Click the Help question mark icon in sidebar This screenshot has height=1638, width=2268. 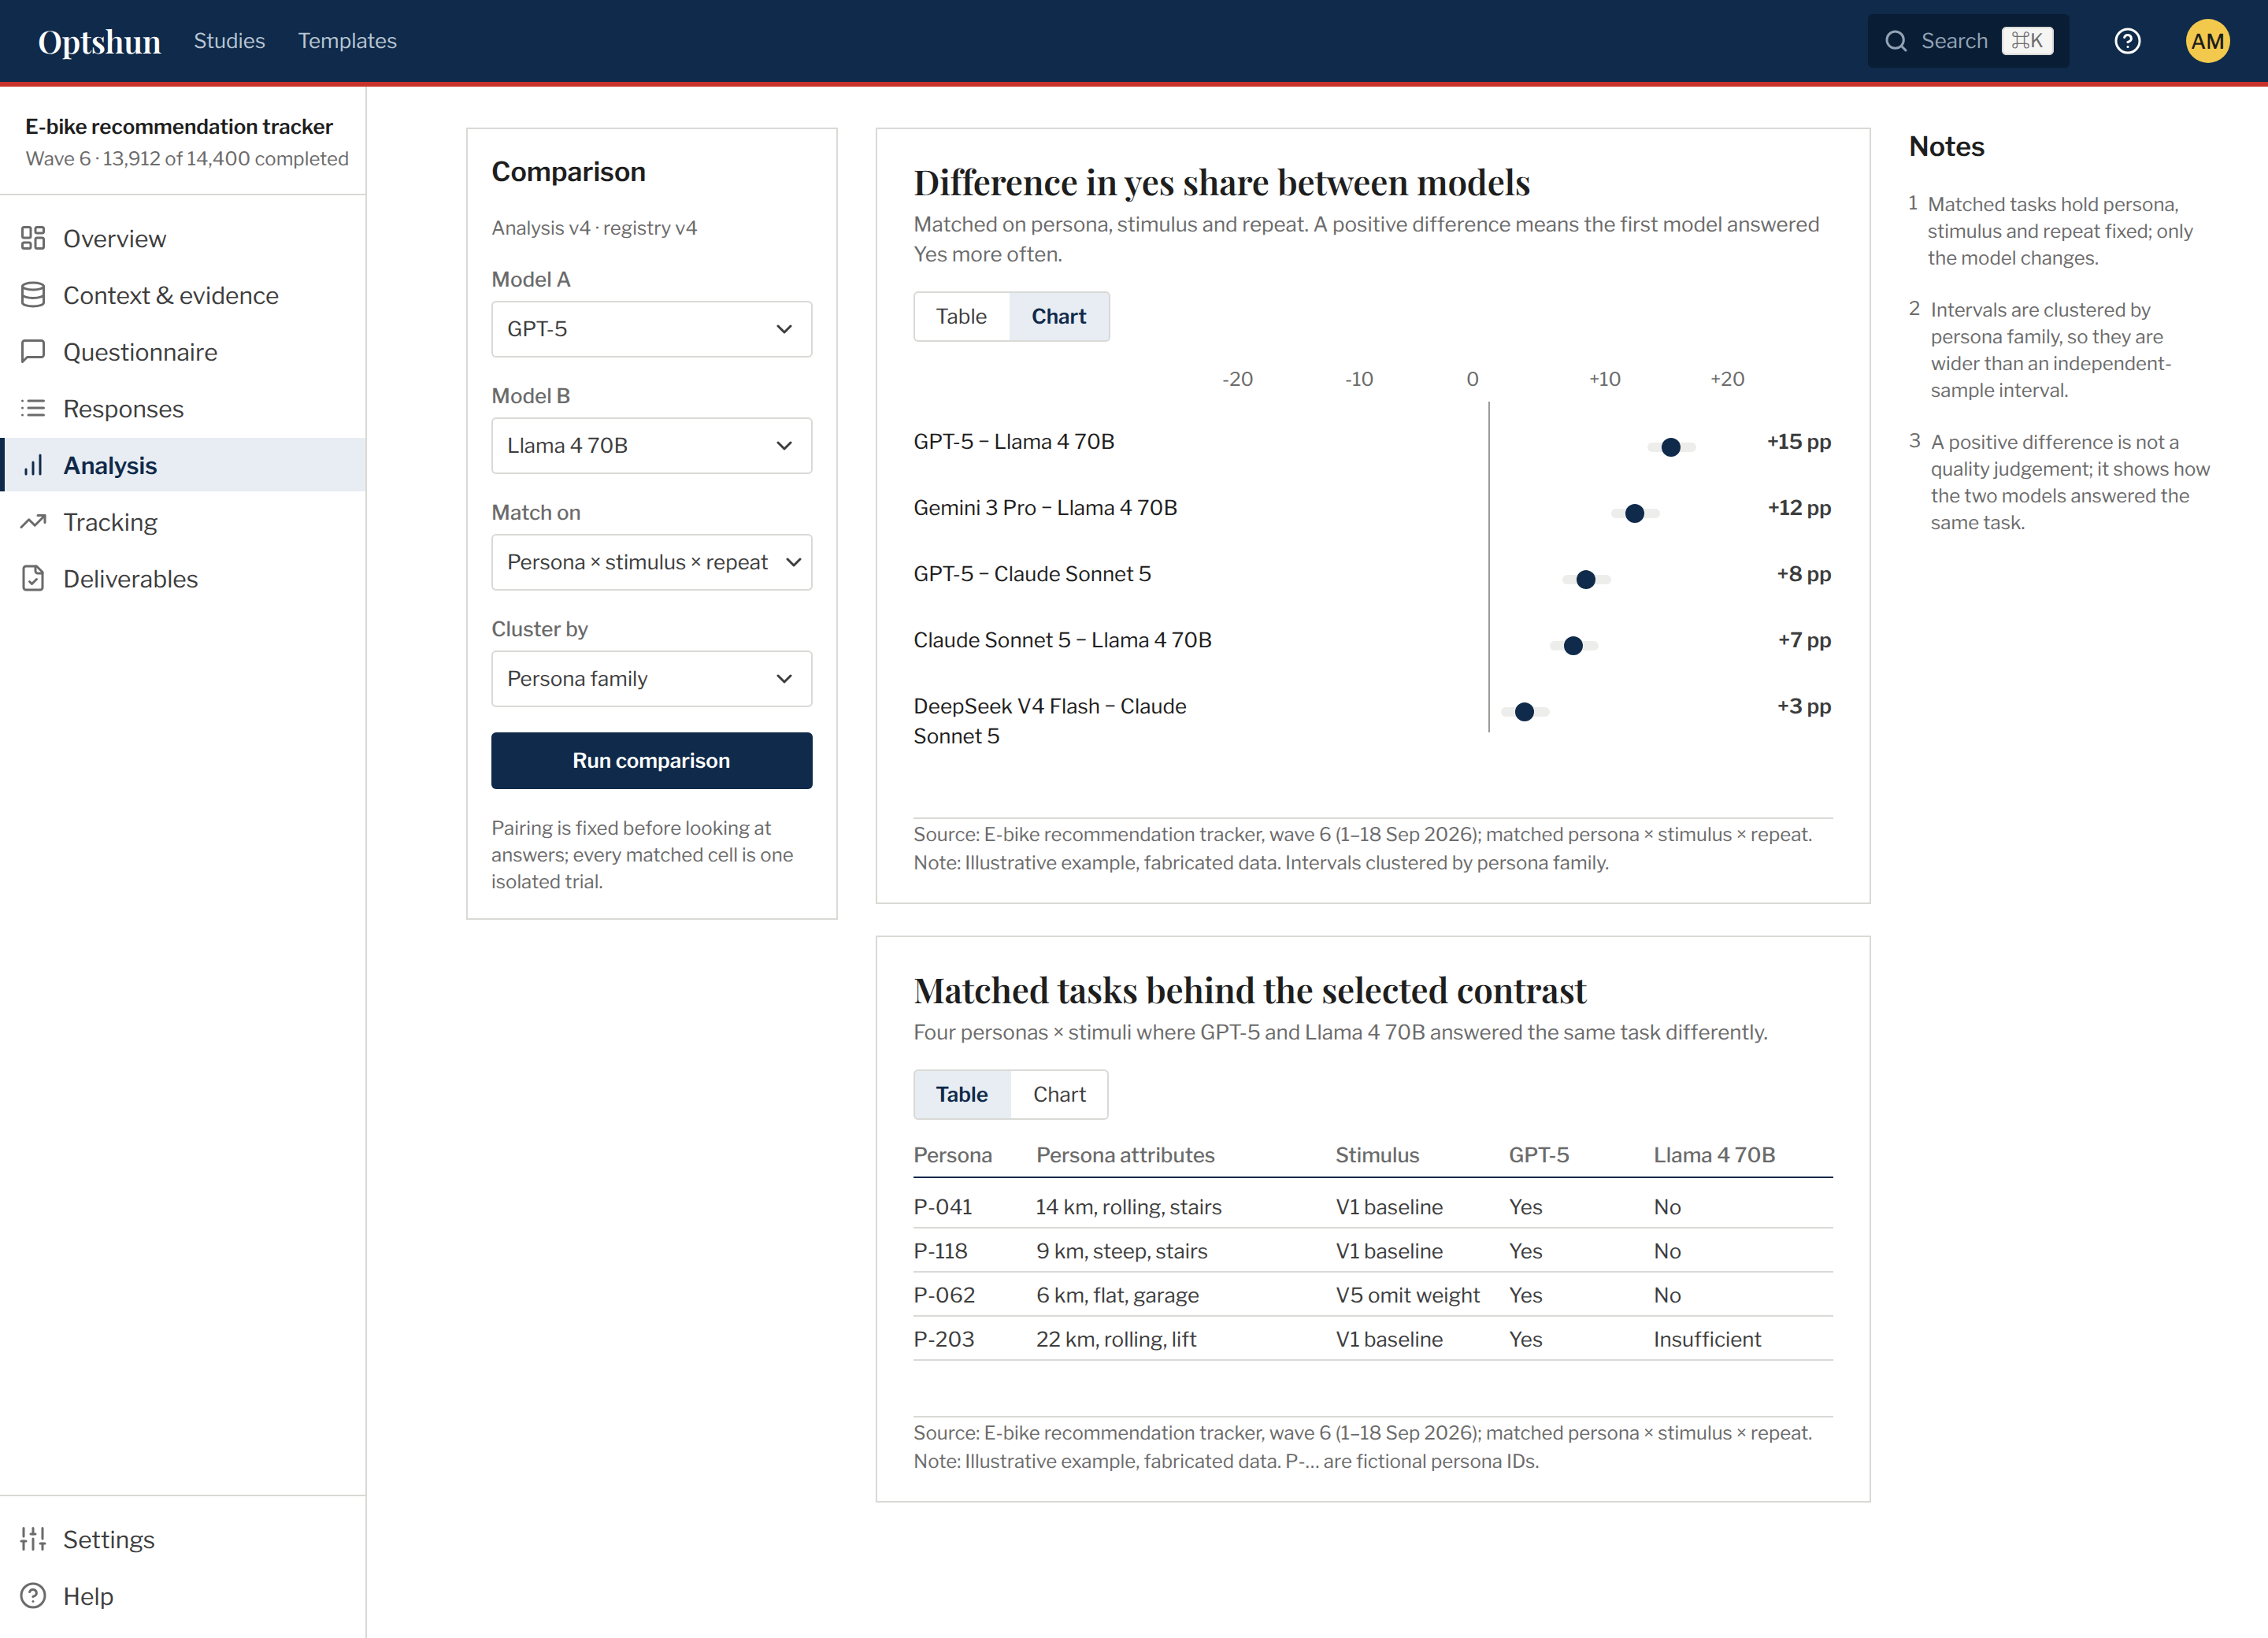tap(33, 1596)
